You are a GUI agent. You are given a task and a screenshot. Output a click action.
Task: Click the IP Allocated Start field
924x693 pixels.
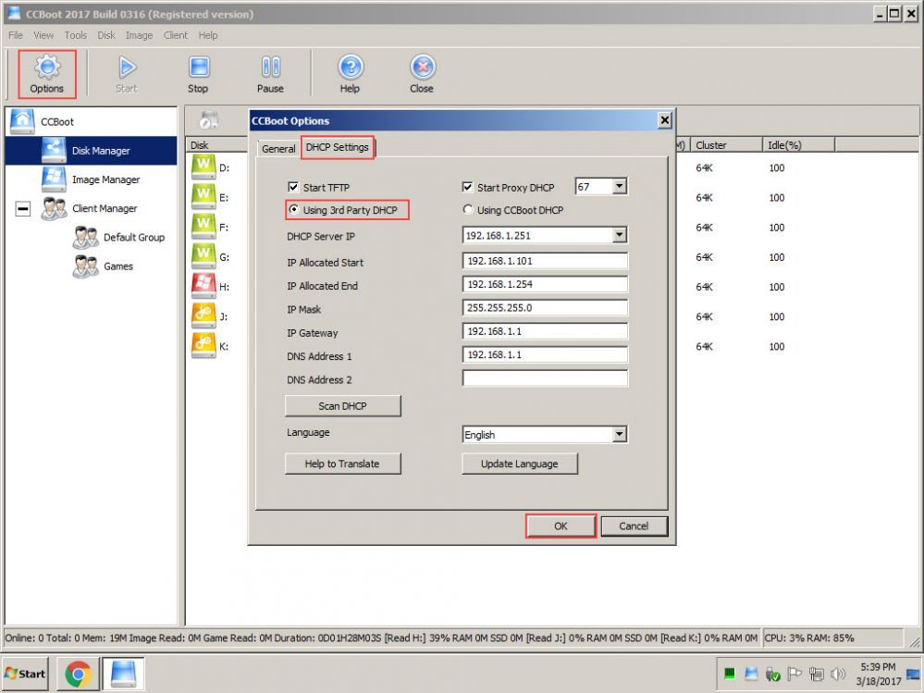[545, 261]
